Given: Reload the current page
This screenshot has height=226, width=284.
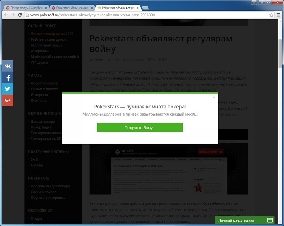Looking at the screenshot, I should click(x=20, y=15).
